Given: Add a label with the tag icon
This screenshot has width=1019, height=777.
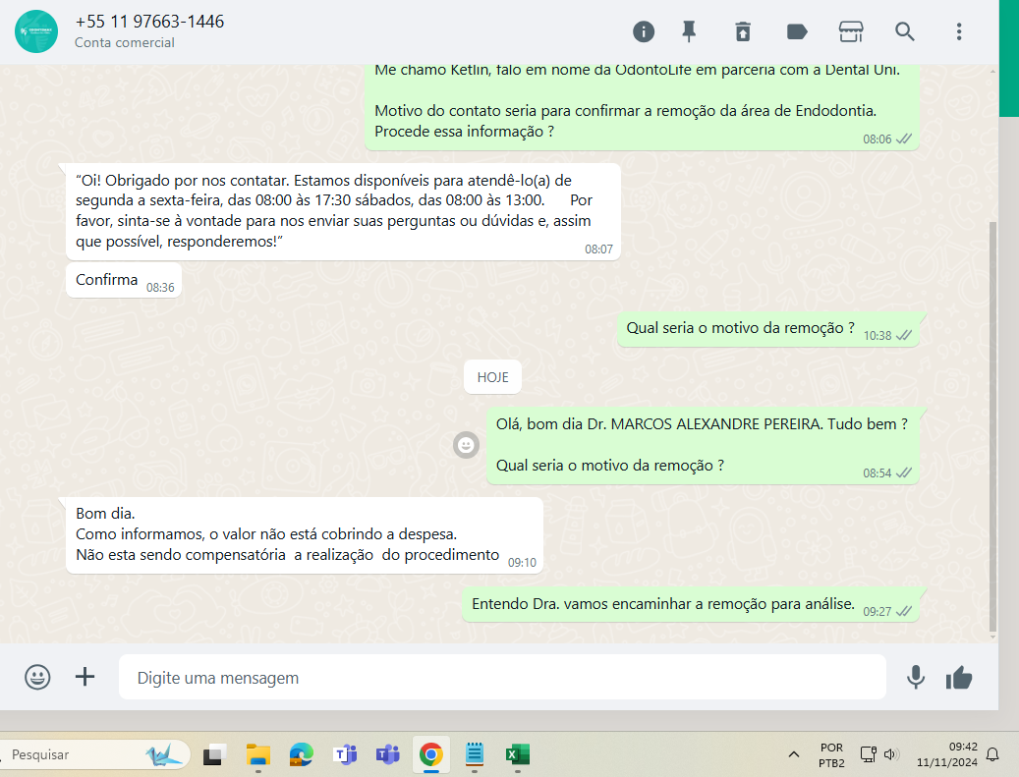Looking at the screenshot, I should (x=797, y=31).
